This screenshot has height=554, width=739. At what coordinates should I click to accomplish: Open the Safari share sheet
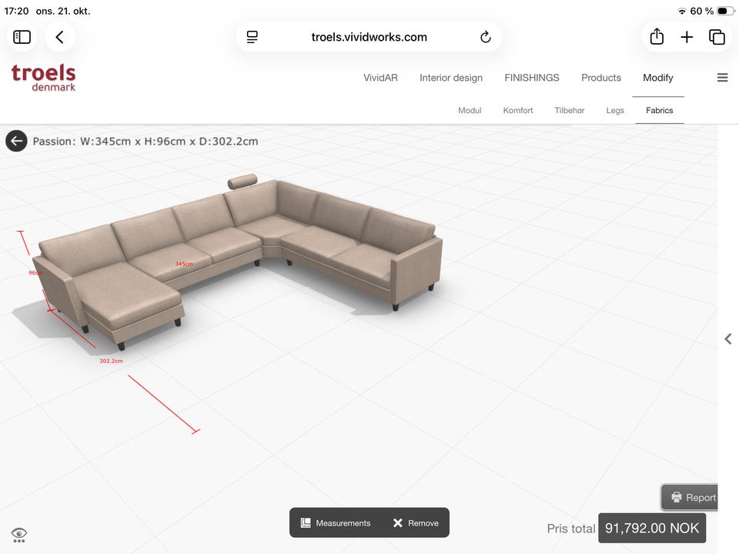click(657, 37)
